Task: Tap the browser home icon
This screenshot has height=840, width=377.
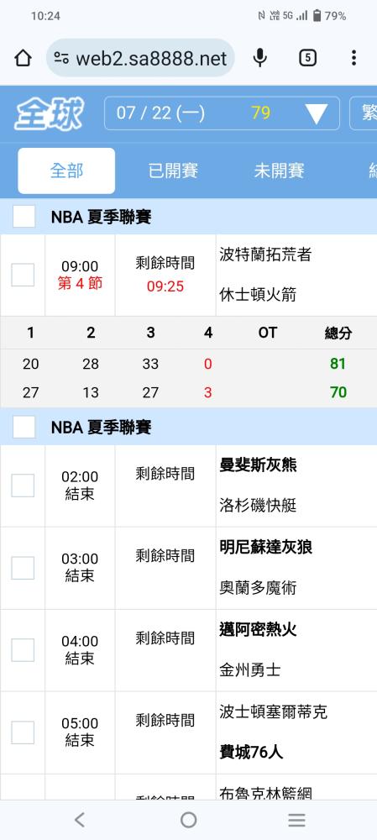Action: coord(23,58)
